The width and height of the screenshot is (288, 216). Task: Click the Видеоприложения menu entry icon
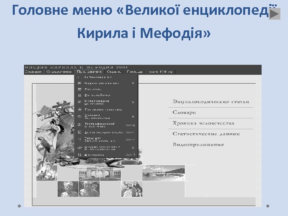[80, 83]
